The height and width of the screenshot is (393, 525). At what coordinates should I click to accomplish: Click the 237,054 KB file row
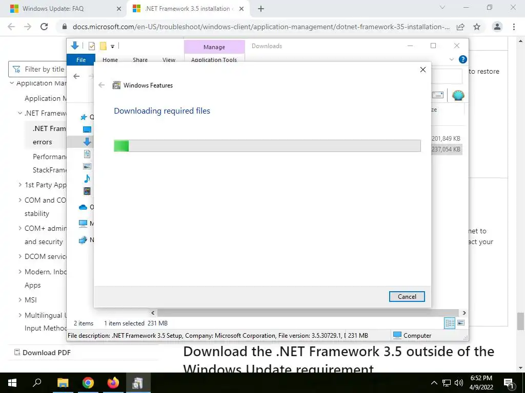click(x=447, y=149)
